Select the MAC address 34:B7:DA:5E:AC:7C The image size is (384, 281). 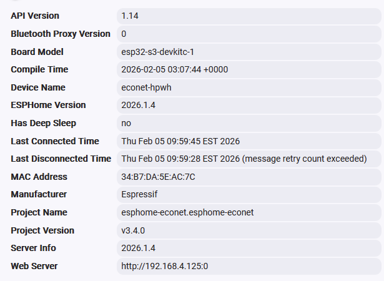(158, 177)
